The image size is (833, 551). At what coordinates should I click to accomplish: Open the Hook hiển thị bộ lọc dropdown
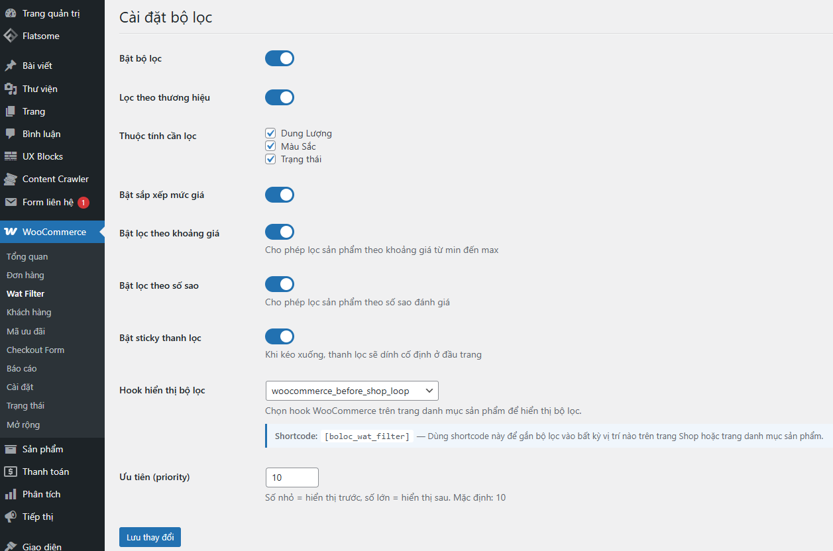(351, 391)
